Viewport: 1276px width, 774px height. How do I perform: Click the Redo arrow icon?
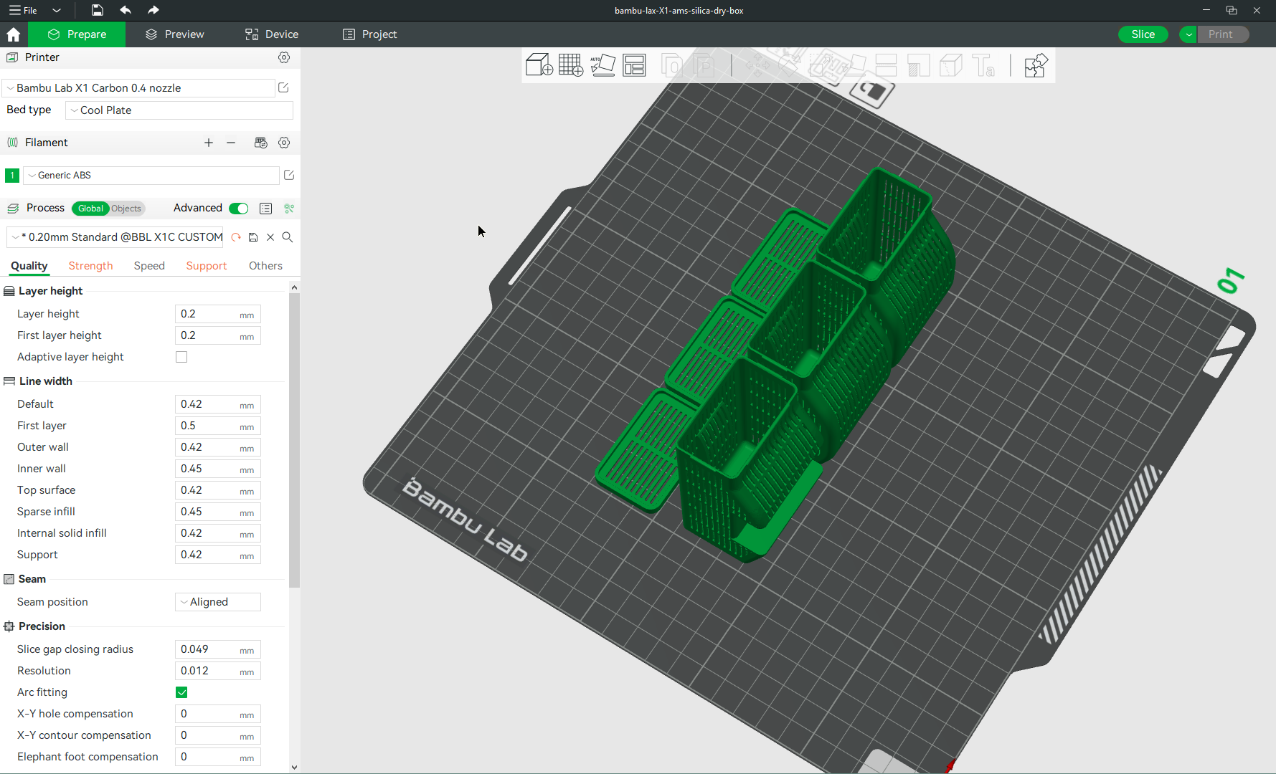153,10
